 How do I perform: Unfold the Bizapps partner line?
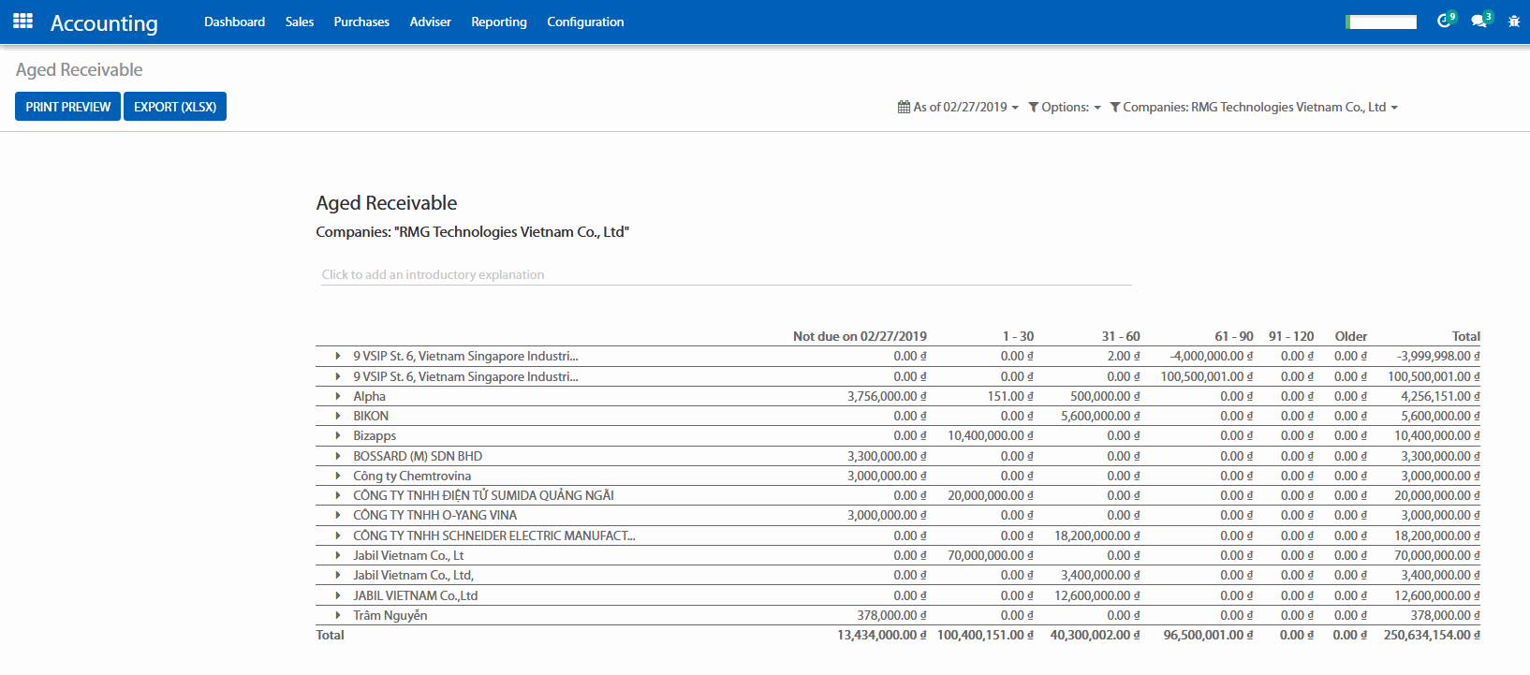coord(338,435)
